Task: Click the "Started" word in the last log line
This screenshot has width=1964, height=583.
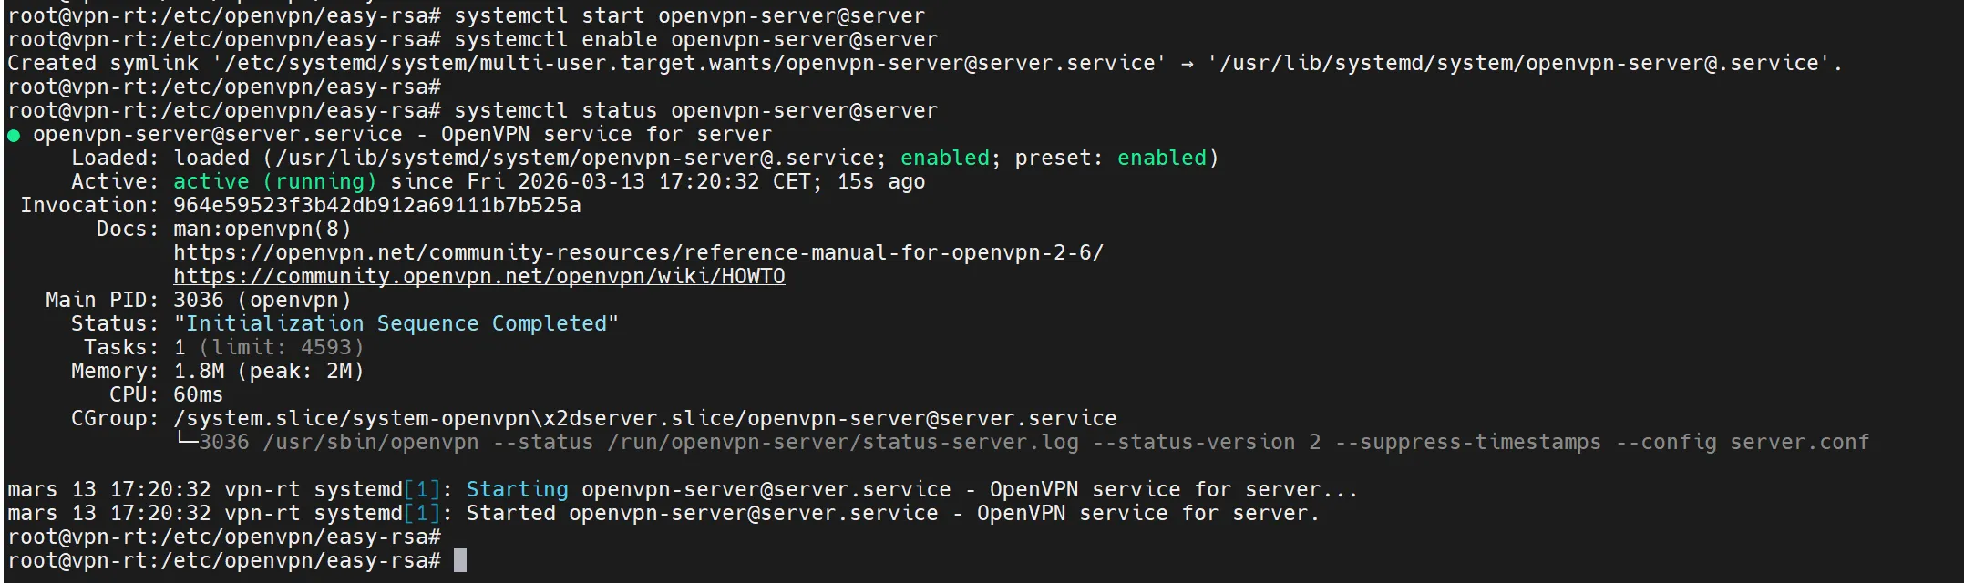Action: (x=510, y=514)
